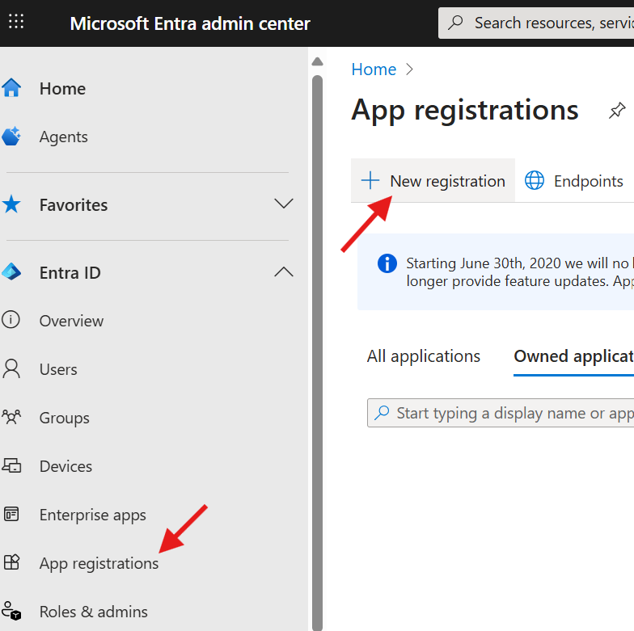Select the Owned applications tab
Screen dimensions: 634x631
click(573, 356)
